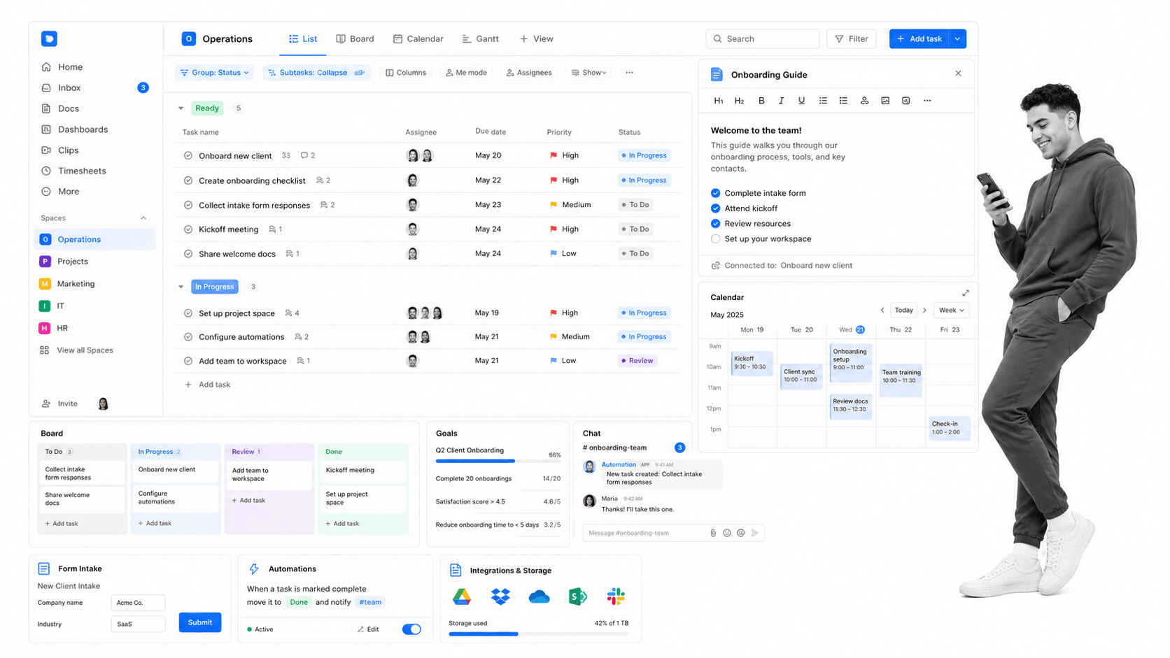Mark Kickoff meeting task complete

pos(188,229)
